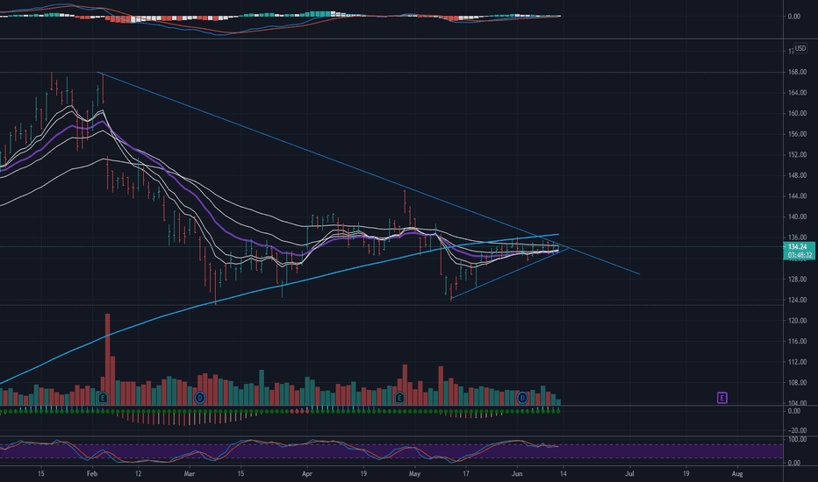Select the 144.00 price axis label
This screenshot has height=482, width=818.
click(797, 196)
